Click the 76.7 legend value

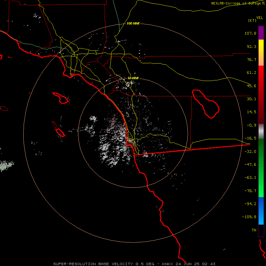point(252,59)
